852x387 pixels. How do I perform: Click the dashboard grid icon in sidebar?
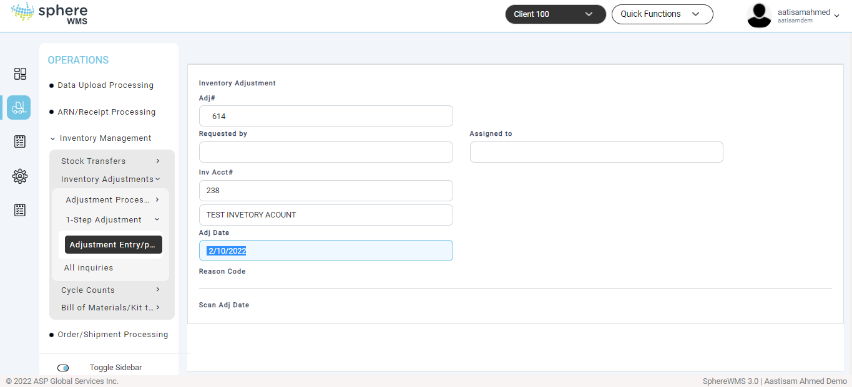pyautogui.click(x=20, y=74)
